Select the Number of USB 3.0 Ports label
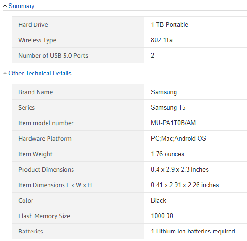The height and width of the screenshot is (241, 247). [53, 56]
